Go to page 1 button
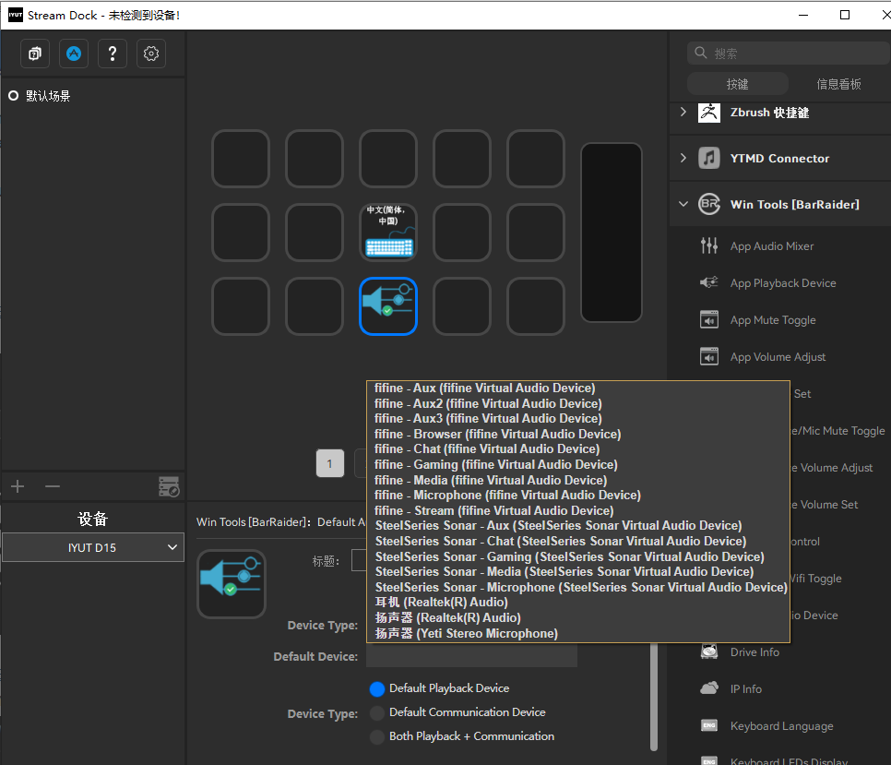891x765 pixels. coord(330,463)
